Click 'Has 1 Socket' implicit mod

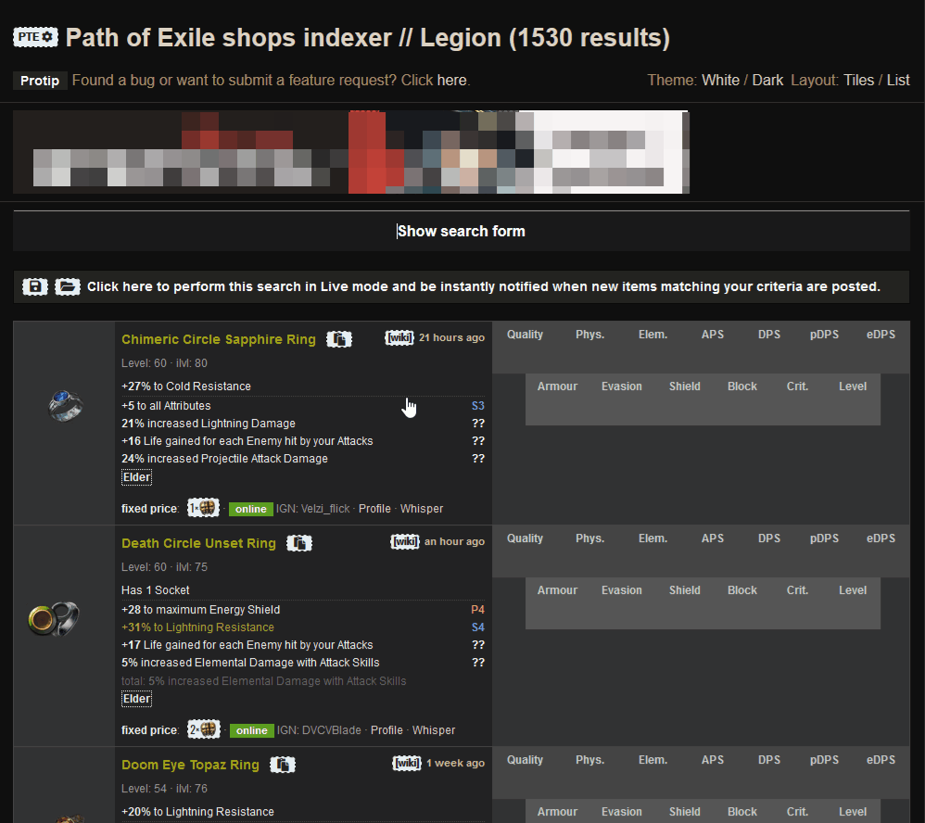point(155,590)
